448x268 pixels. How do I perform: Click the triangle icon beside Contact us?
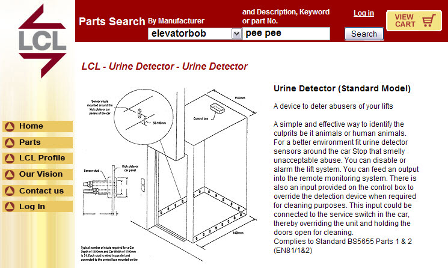(x=10, y=191)
